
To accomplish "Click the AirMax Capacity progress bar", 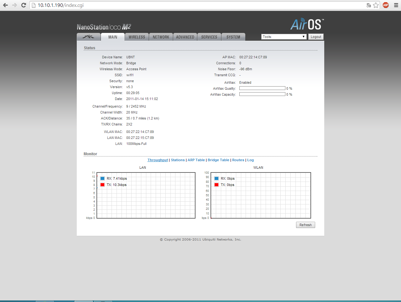I will (262, 94).
